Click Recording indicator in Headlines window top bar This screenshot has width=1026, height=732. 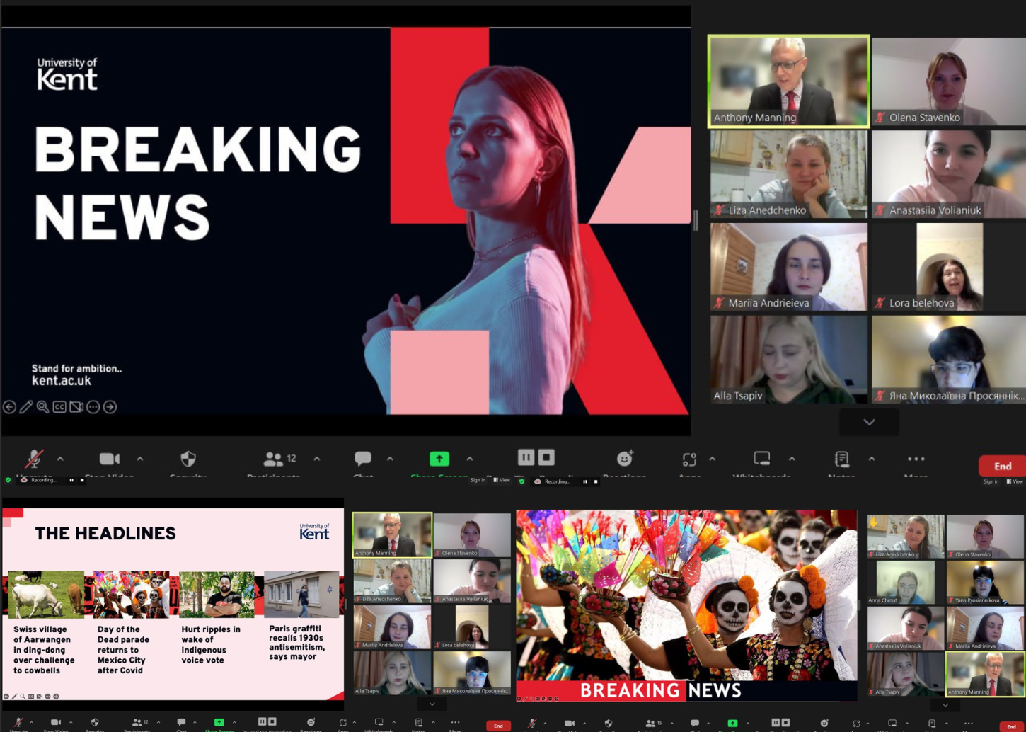pyautogui.click(x=39, y=480)
